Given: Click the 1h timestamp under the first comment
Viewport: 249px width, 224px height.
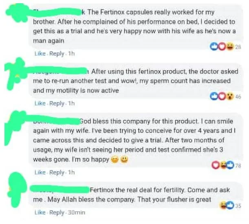Looking at the screenshot, I should [x=71, y=54].
